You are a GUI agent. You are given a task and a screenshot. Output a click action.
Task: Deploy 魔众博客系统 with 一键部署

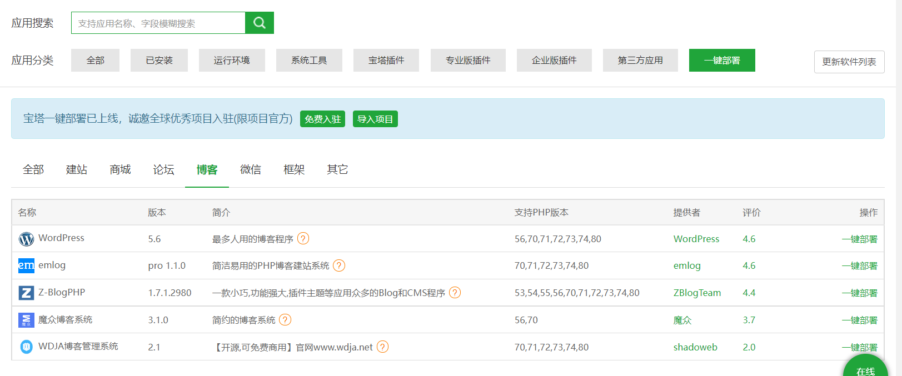(860, 320)
